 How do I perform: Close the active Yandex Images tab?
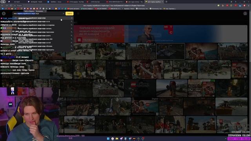[162, 2]
